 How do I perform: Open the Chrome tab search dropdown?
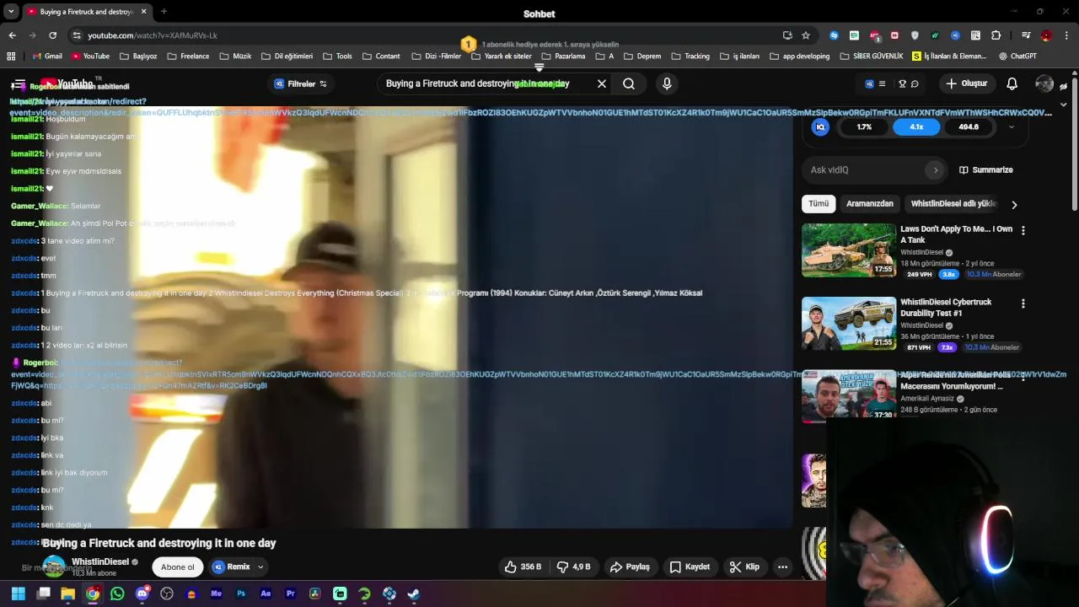(x=11, y=12)
